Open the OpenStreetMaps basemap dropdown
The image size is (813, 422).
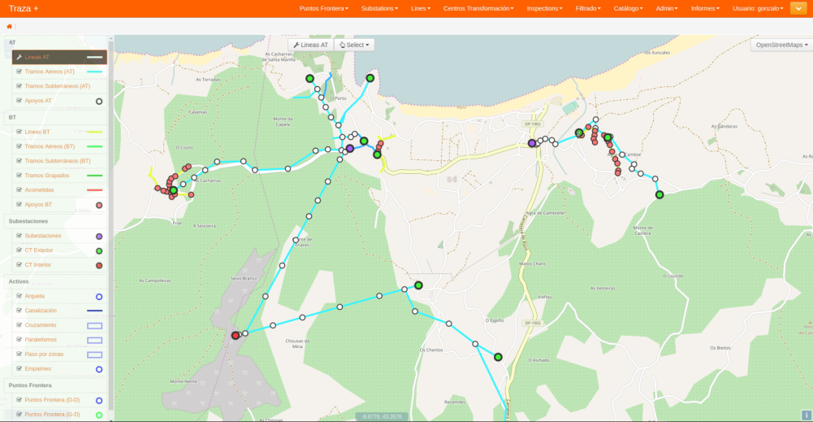[781, 46]
